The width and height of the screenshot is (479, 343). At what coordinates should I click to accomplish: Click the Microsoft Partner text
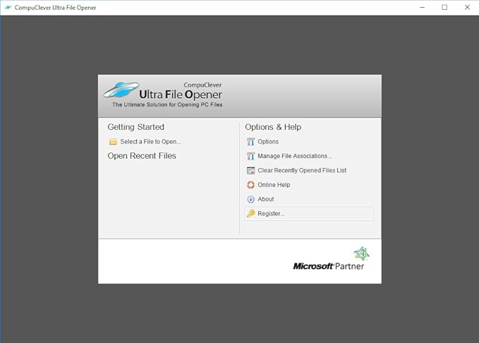pos(328,266)
